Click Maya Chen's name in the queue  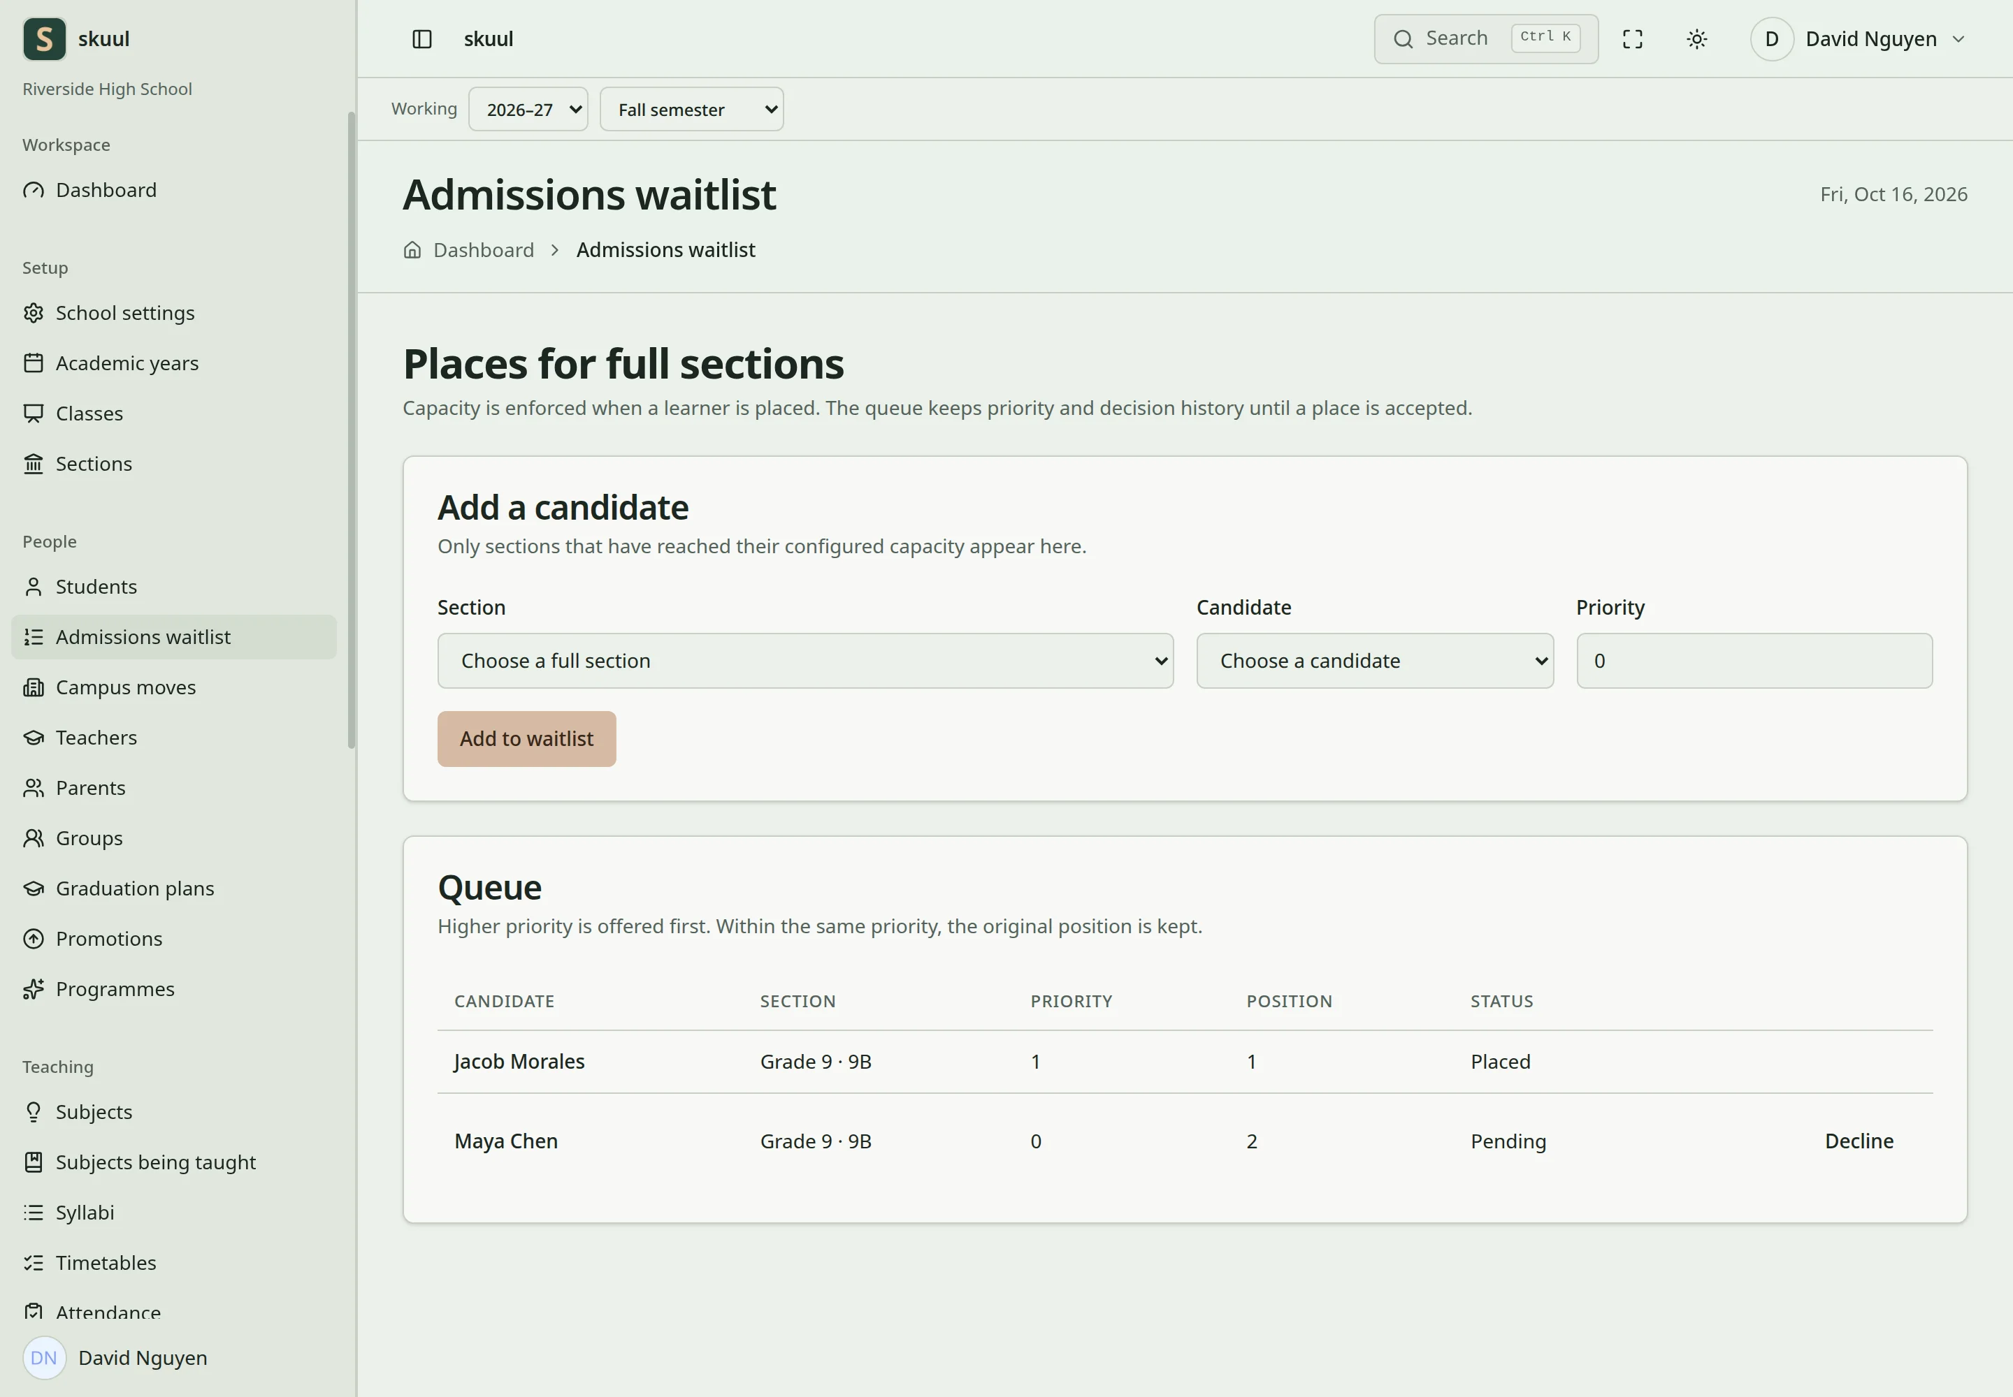click(505, 1141)
